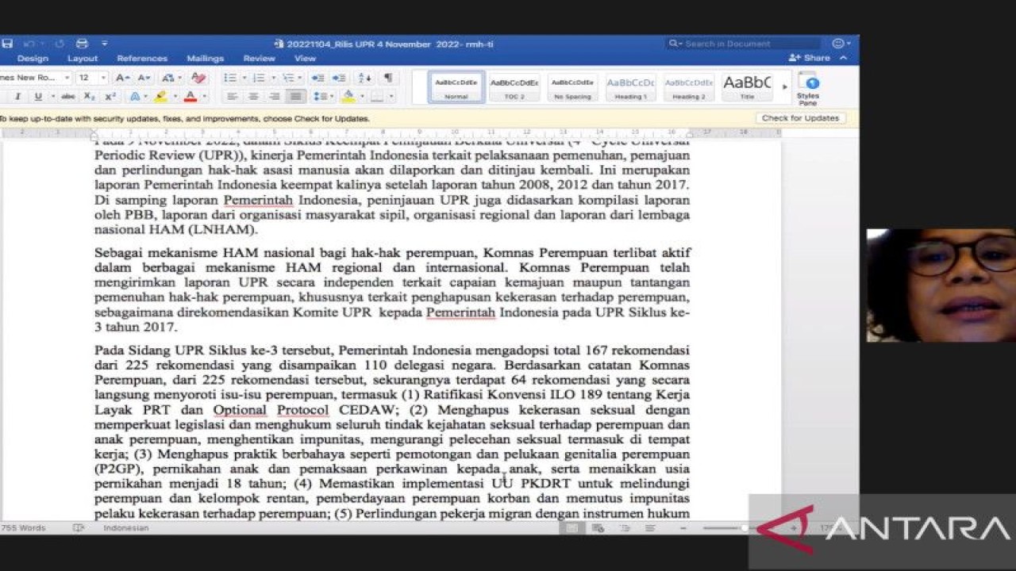This screenshot has width=1016, height=571.
Task: Open the text highlight color tool
Action: point(161,95)
